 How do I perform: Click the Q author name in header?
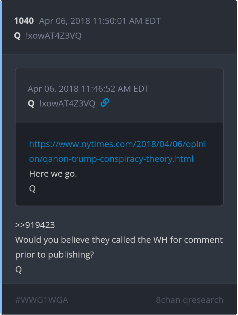click(x=17, y=36)
